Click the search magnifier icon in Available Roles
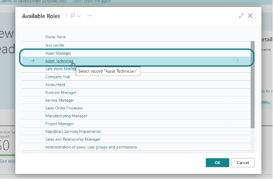Viewport: 273px width, 179px height. 73,16
